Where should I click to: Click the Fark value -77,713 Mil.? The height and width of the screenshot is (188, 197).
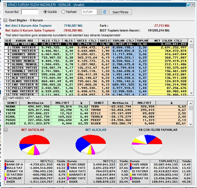click(162, 26)
